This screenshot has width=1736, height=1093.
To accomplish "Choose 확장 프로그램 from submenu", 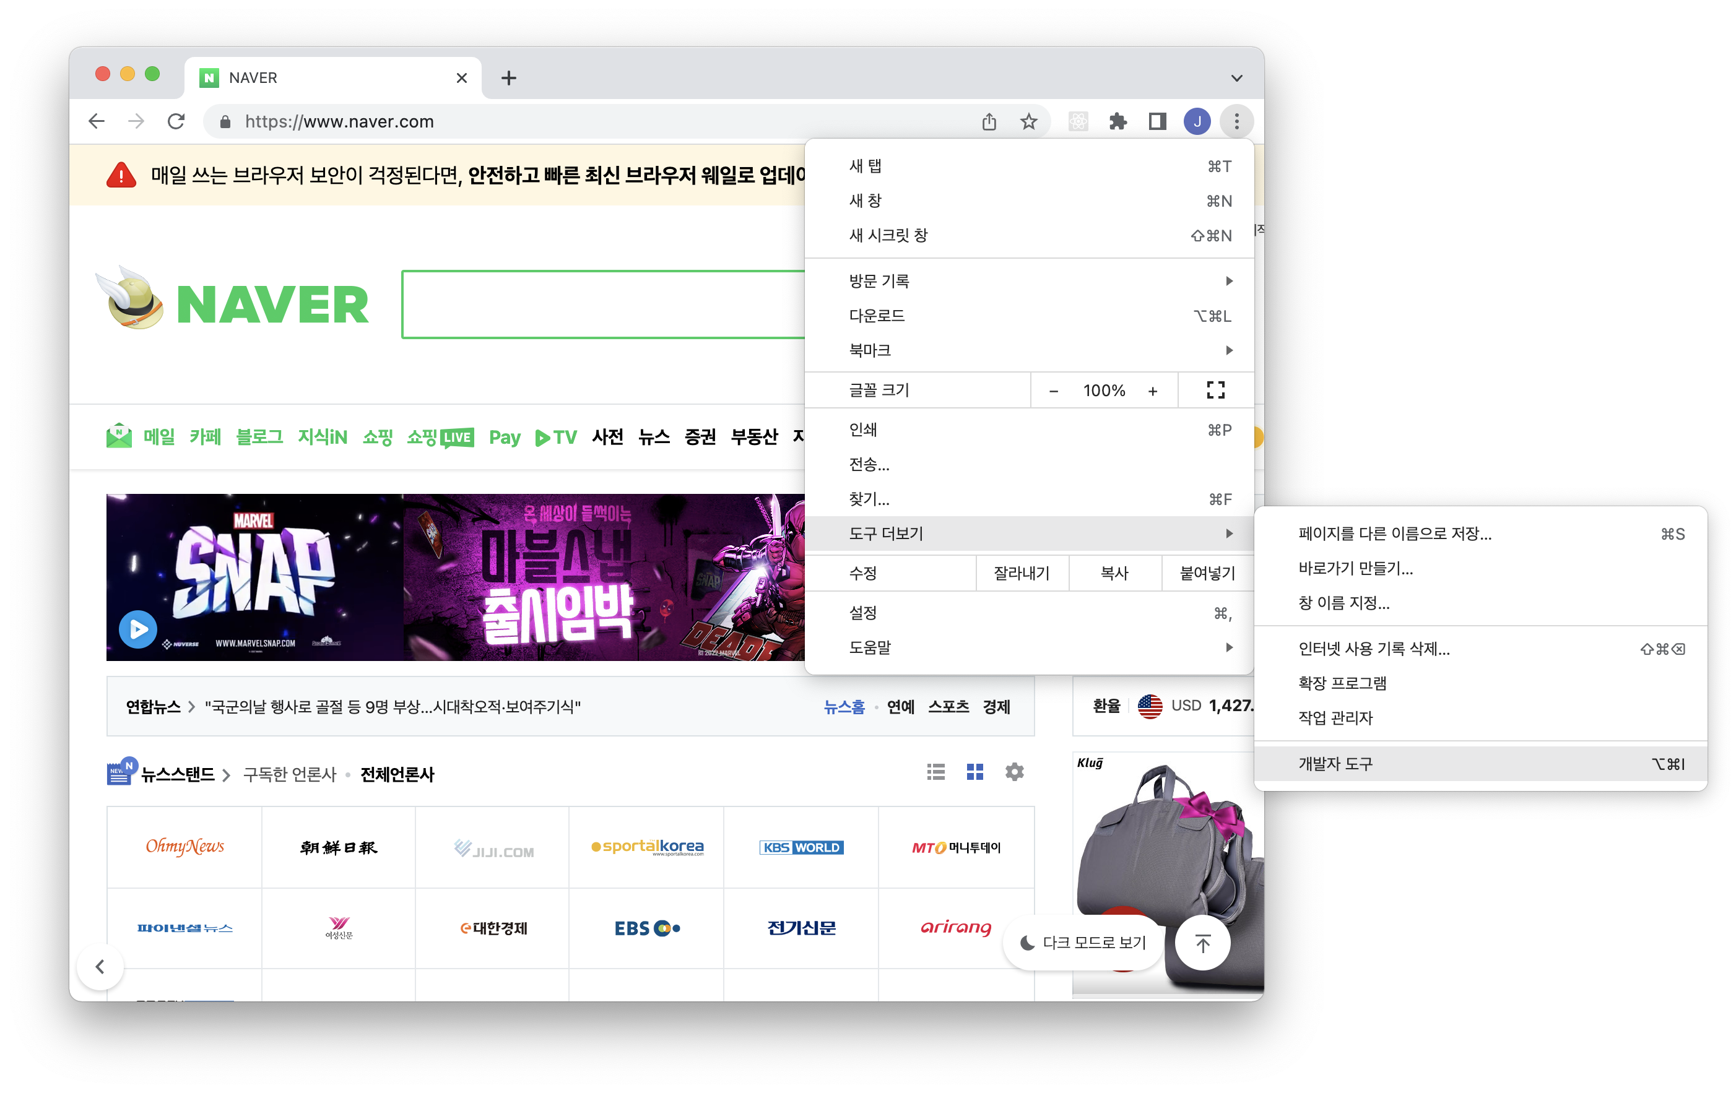I will tap(1342, 683).
